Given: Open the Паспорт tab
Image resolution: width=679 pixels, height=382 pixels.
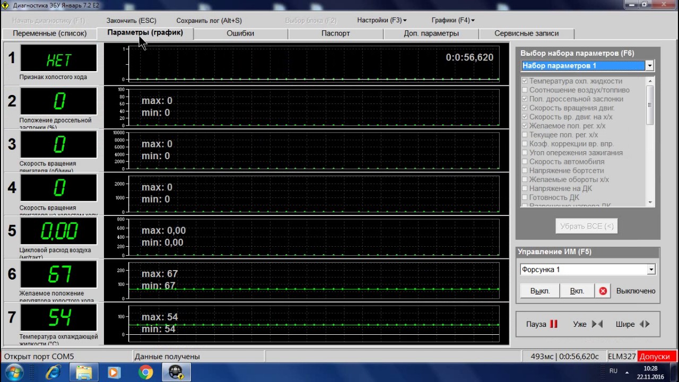Looking at the screenshot, I should coord(336,33).
